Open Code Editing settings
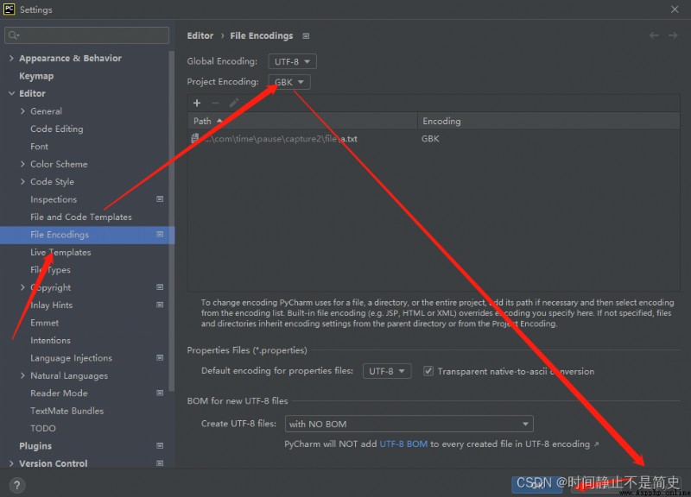The width and height of the screenshot is (691, 497). click(x=56, y=129)
